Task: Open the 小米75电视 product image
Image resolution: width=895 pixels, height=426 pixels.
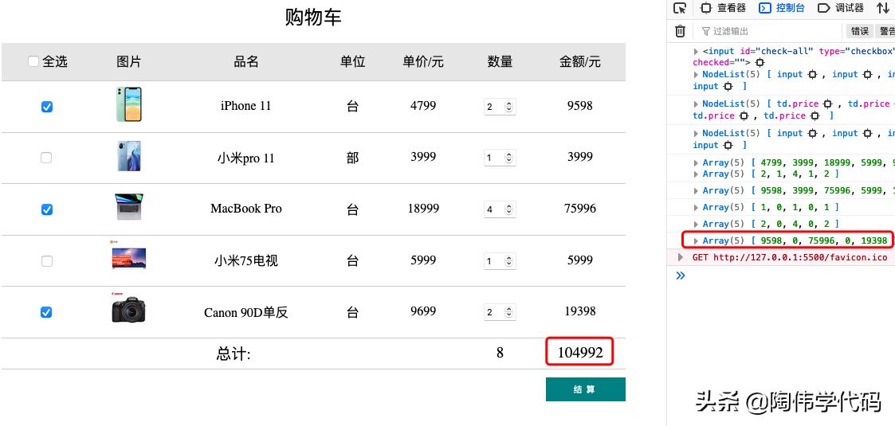Action: (128, 255)
